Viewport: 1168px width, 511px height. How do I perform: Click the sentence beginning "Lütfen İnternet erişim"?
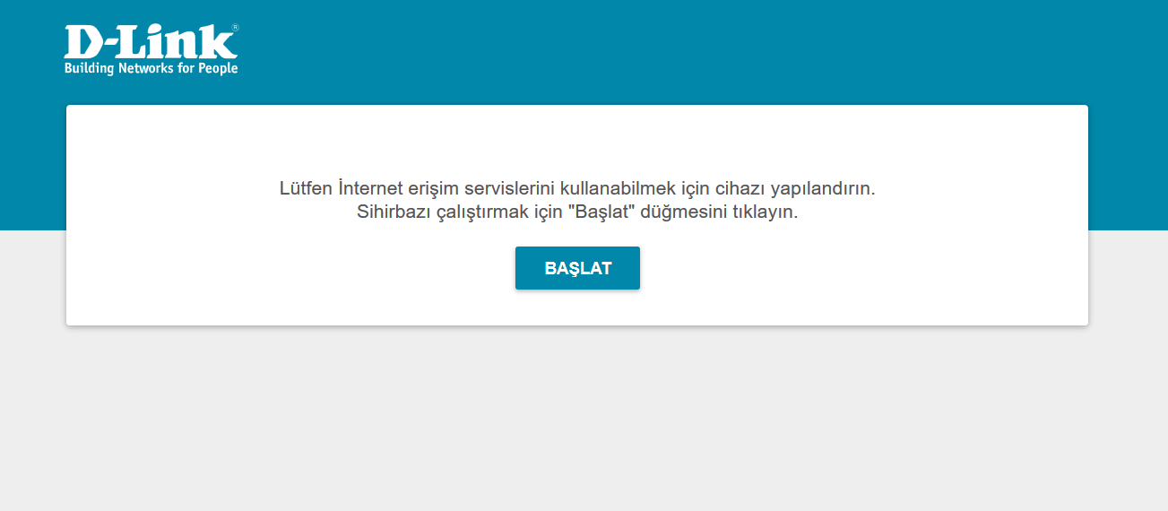click(576, 189)
